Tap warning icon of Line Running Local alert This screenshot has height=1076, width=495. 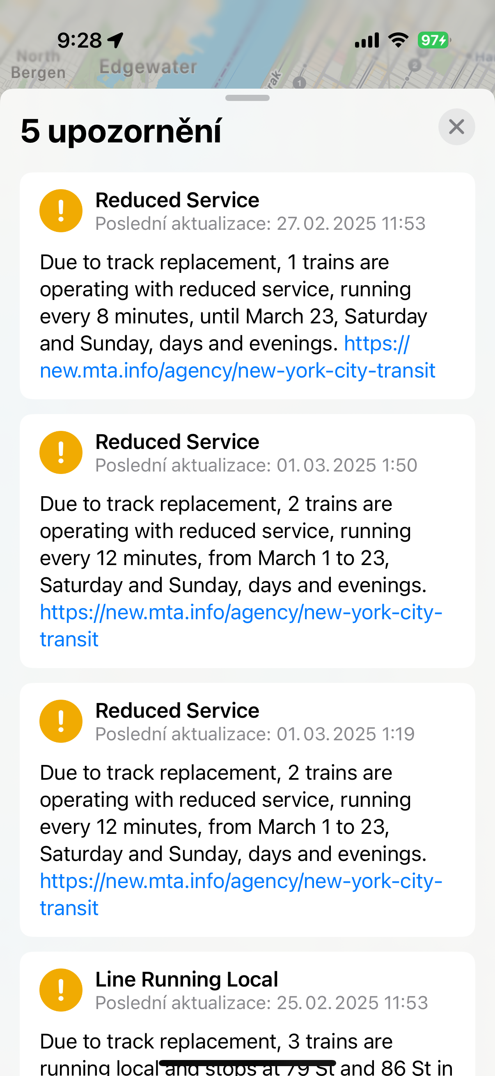(x=61, y=989)
